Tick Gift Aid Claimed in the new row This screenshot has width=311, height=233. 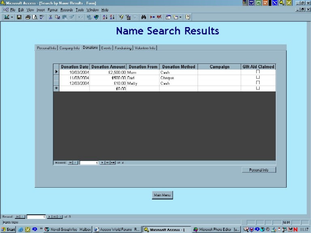tap(258, 88)
